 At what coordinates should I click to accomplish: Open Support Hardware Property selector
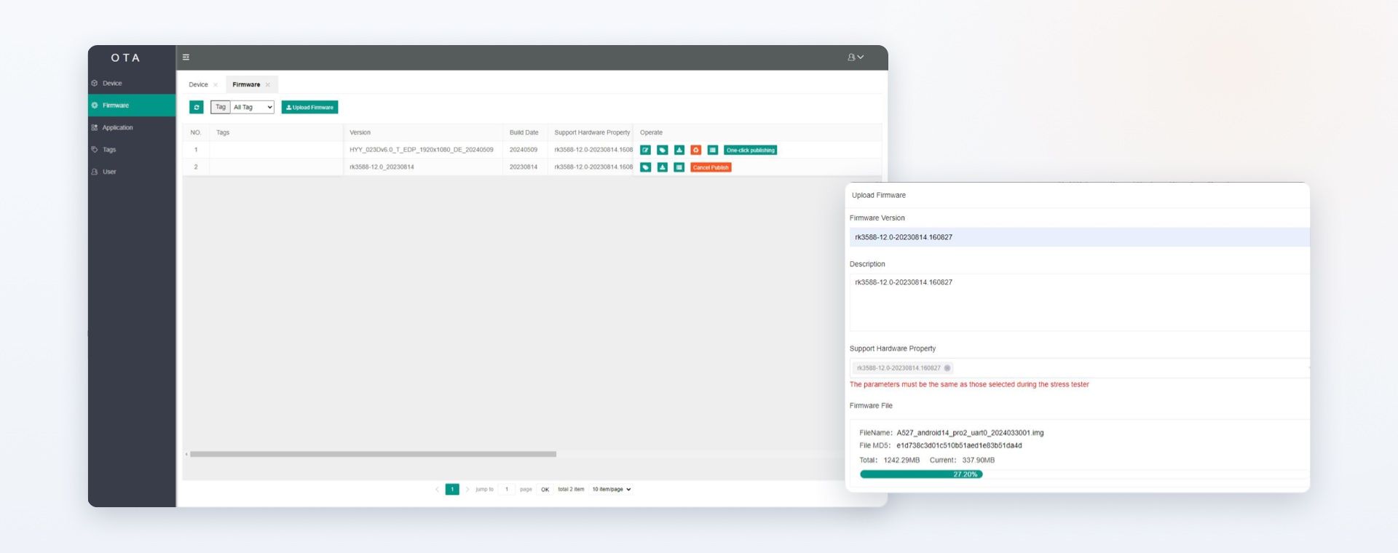[x=1079, y=368]
